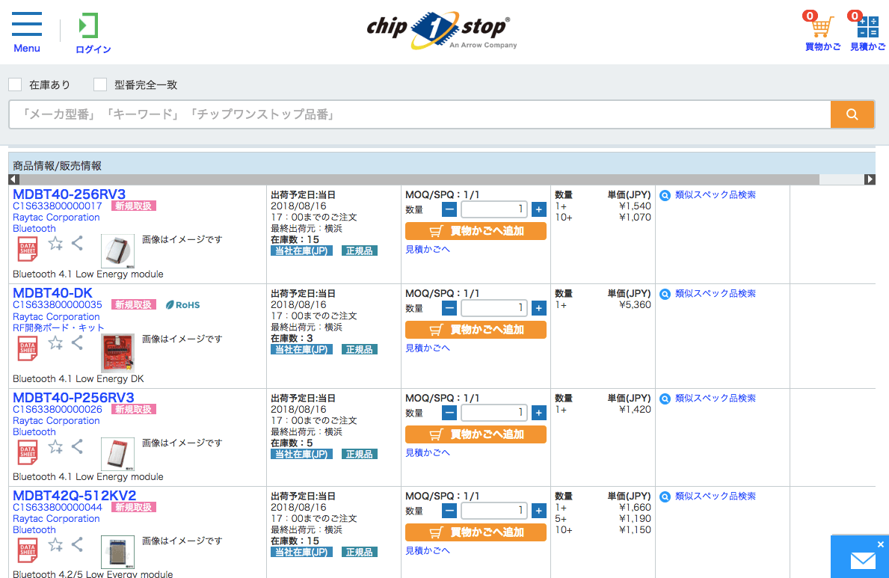Screen dimensions: 889x578
Task: Open the 見積かご quote basket
Action: coord(867,31)
